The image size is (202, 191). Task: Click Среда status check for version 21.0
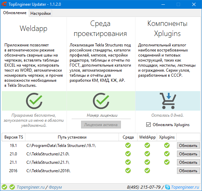coord(128,154)
